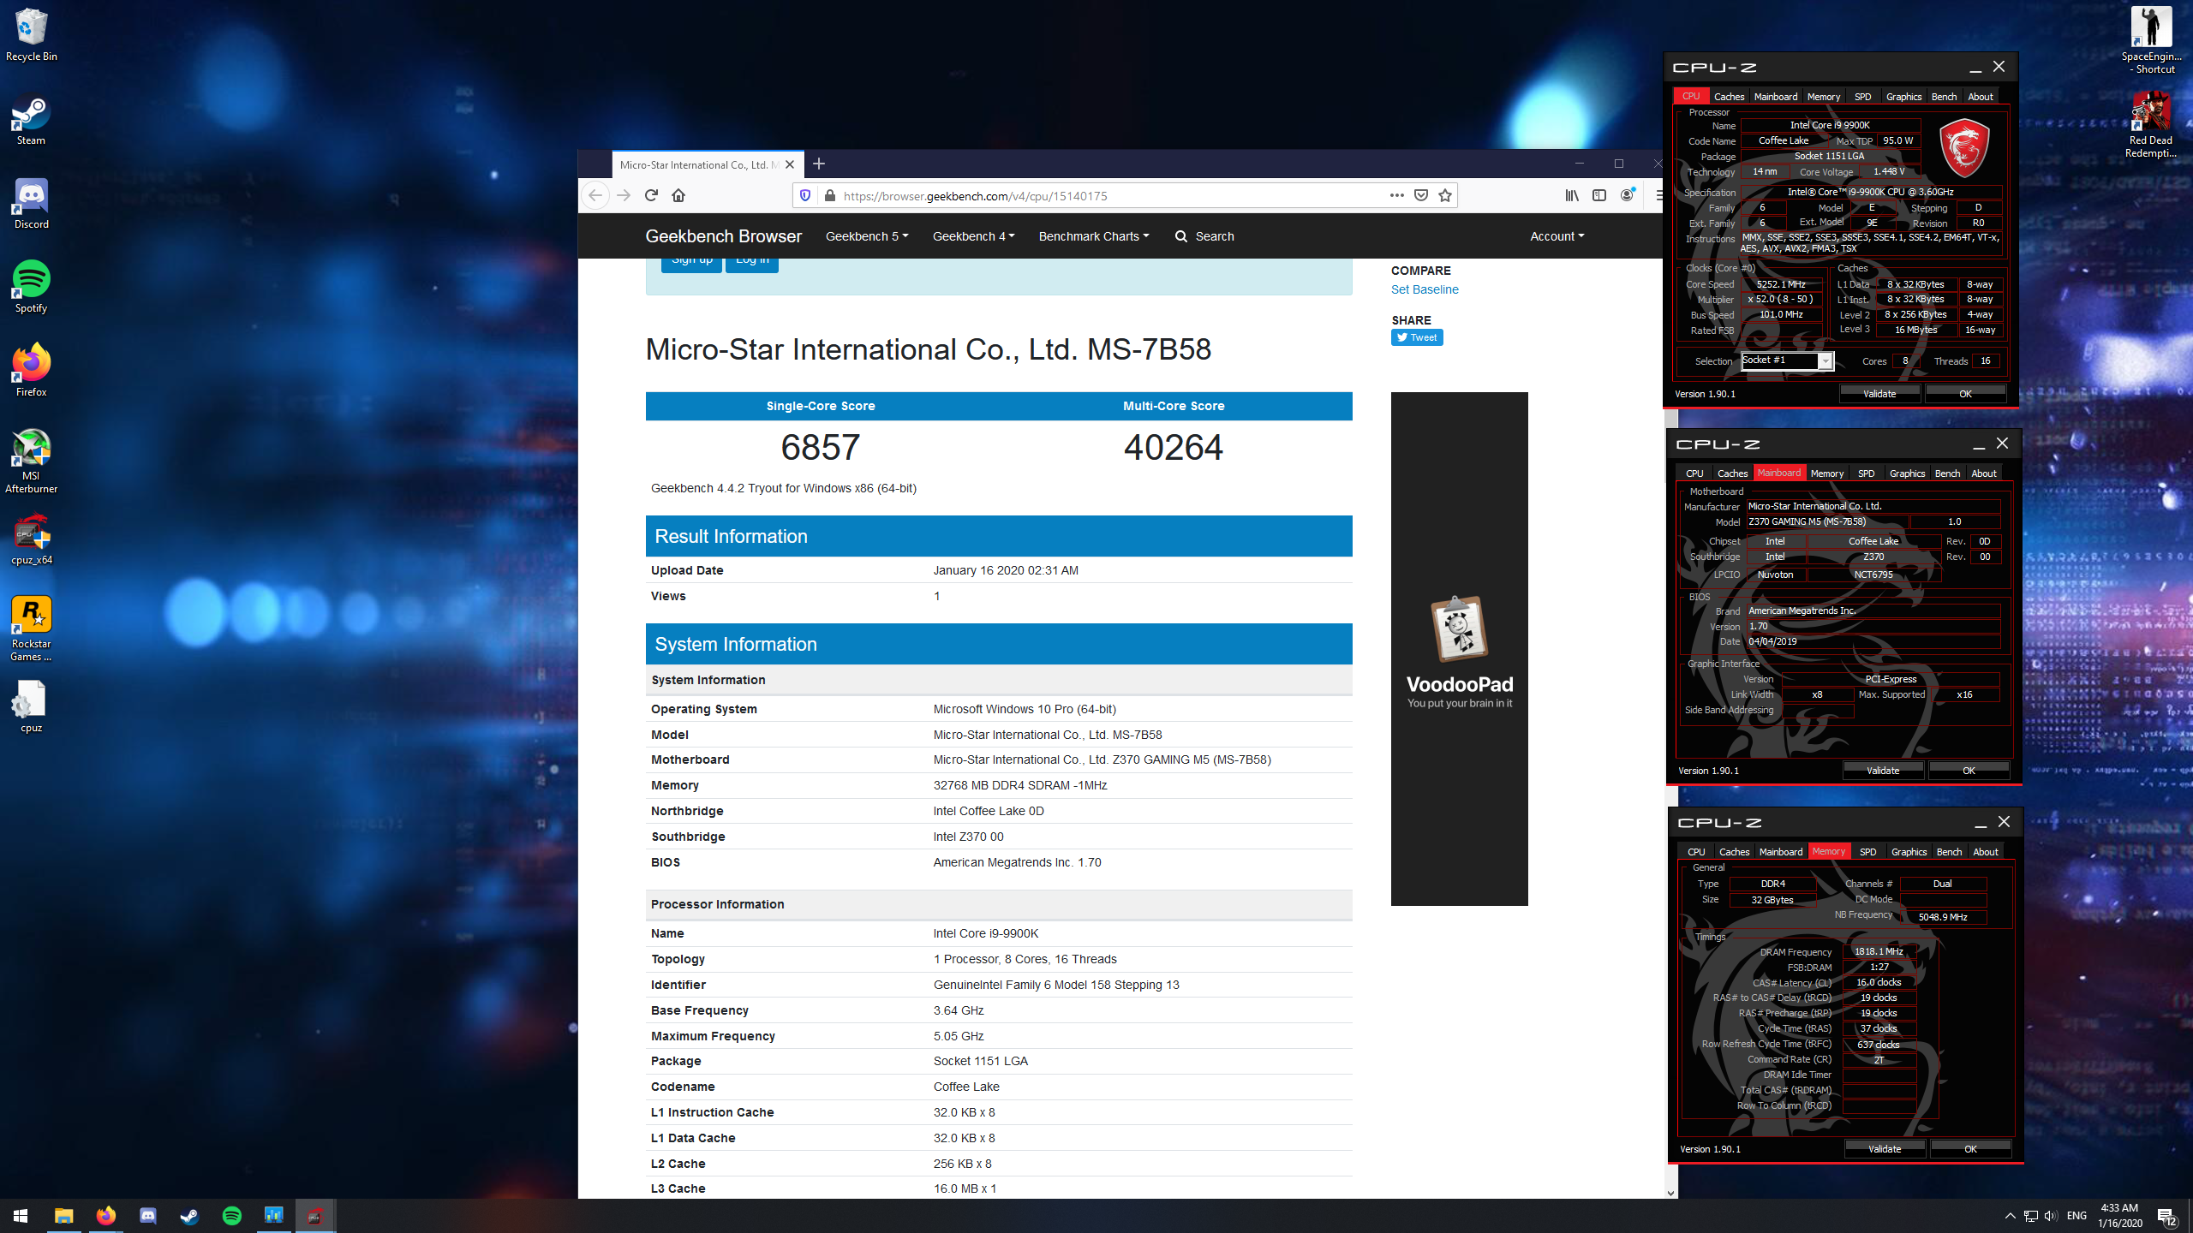2193x1233 pixels.
Task: Open the Rockstar Games launcher shortcut
Action: click(x=31, y=629)
